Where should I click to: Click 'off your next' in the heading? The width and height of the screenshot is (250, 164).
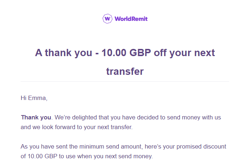184,53
